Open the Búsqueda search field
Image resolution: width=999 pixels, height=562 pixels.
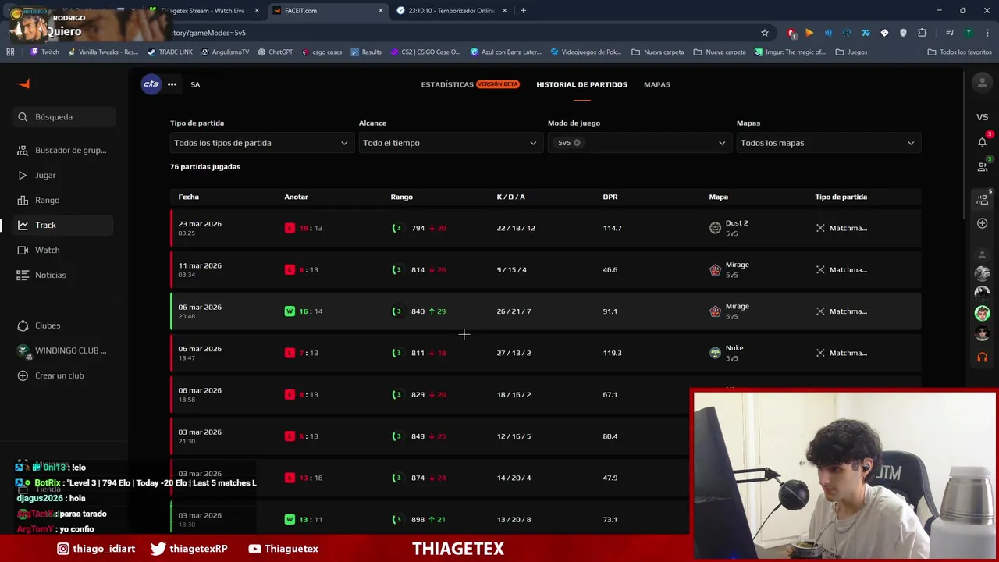64,117
